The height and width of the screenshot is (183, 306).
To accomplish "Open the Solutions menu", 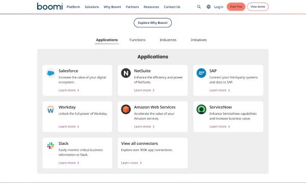I will click(92, 7).
